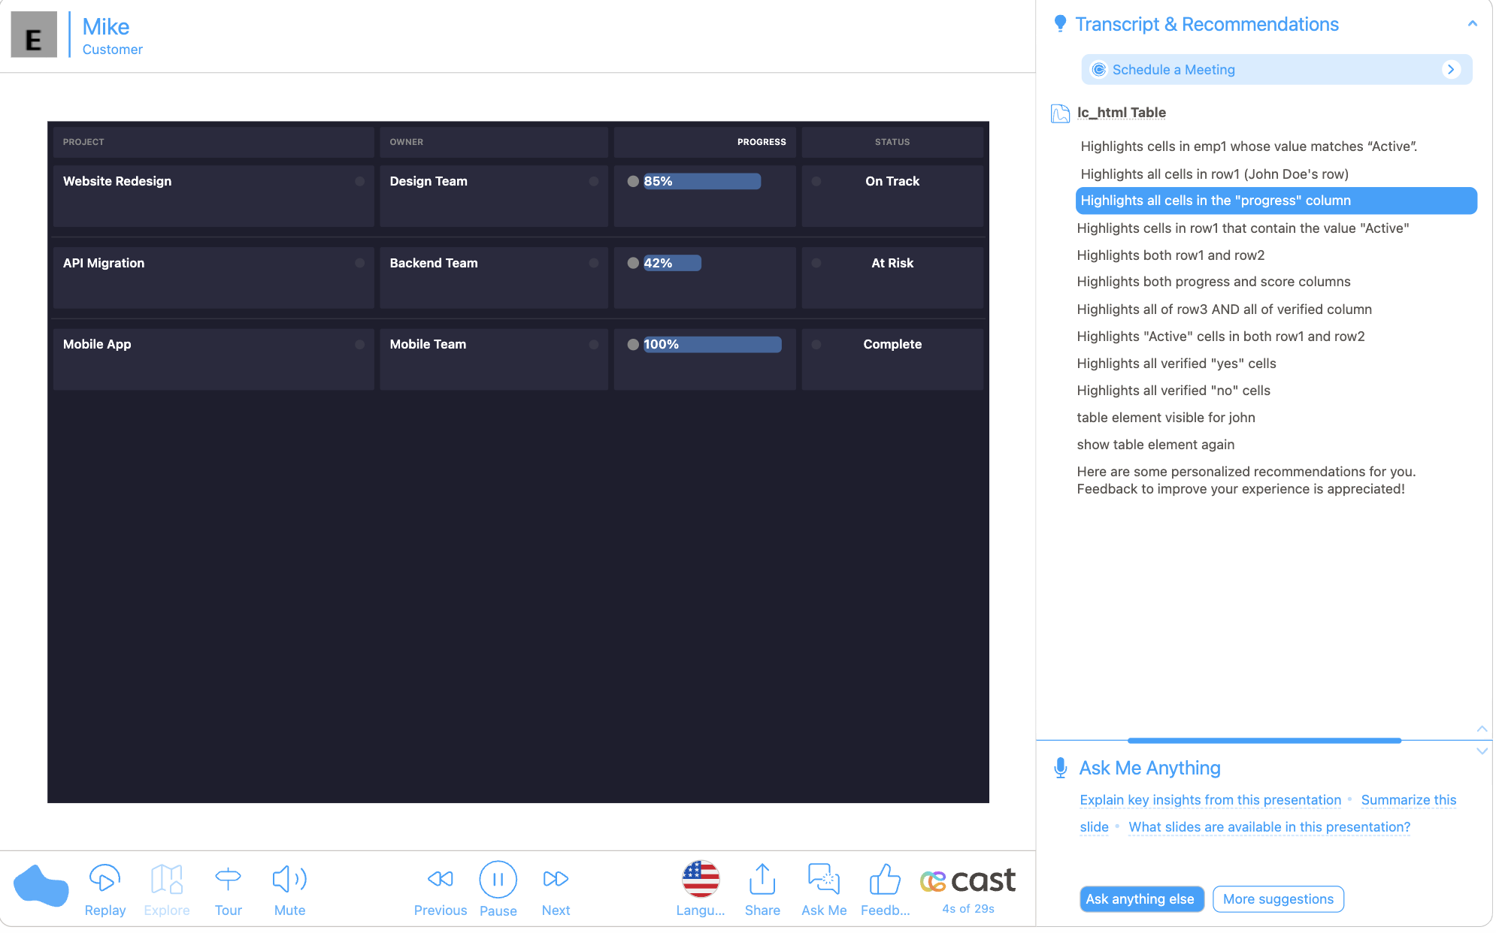Pause the presentation playback
This screenshot has width=1496, height=933.
click(x=498, y=879)
